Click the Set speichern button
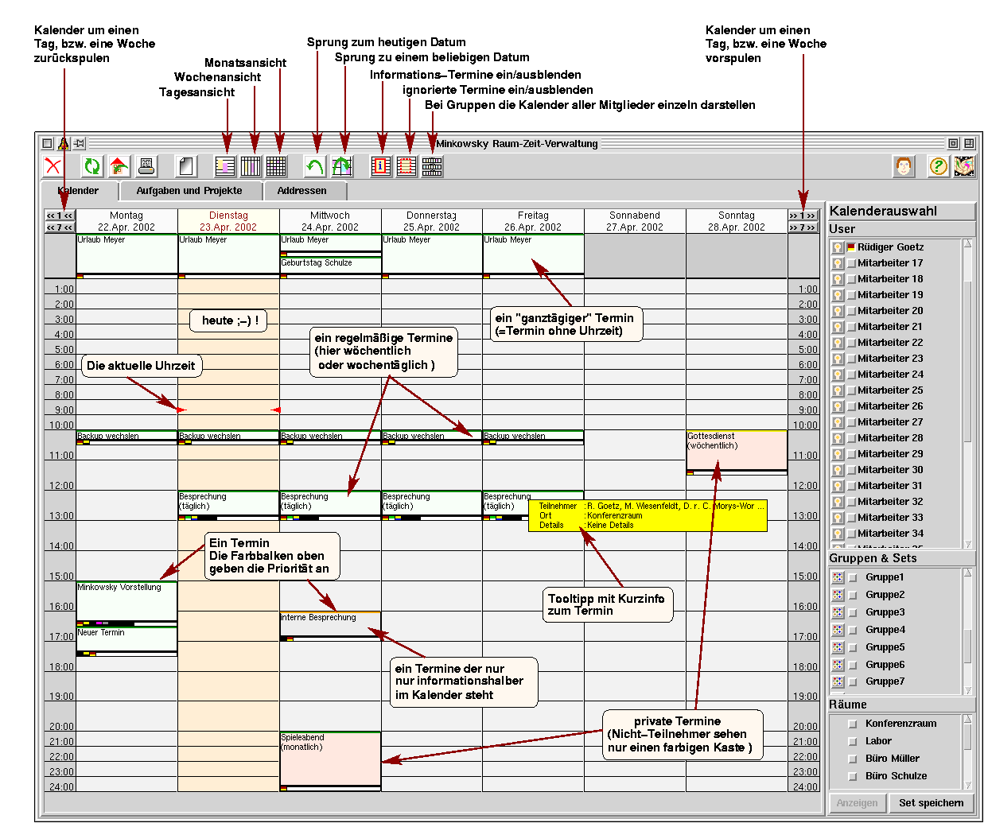This screenshot has height=827, width=988. click(x=931, y=803)
